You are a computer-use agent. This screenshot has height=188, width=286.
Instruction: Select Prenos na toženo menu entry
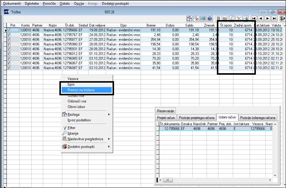coord(87,90)
